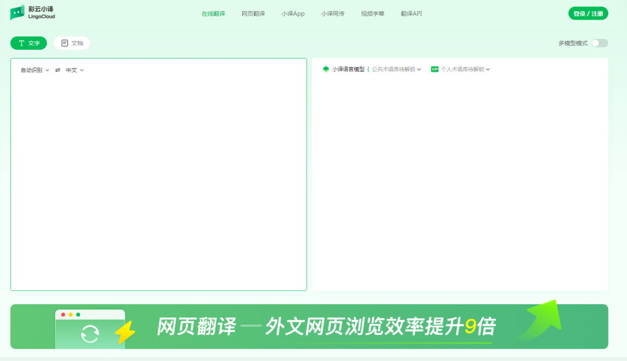The height and width of the screenshot is (361, 627).
Task: Switch to the 文档 tab
Action: pyautogui.click(x=71, y=43)
